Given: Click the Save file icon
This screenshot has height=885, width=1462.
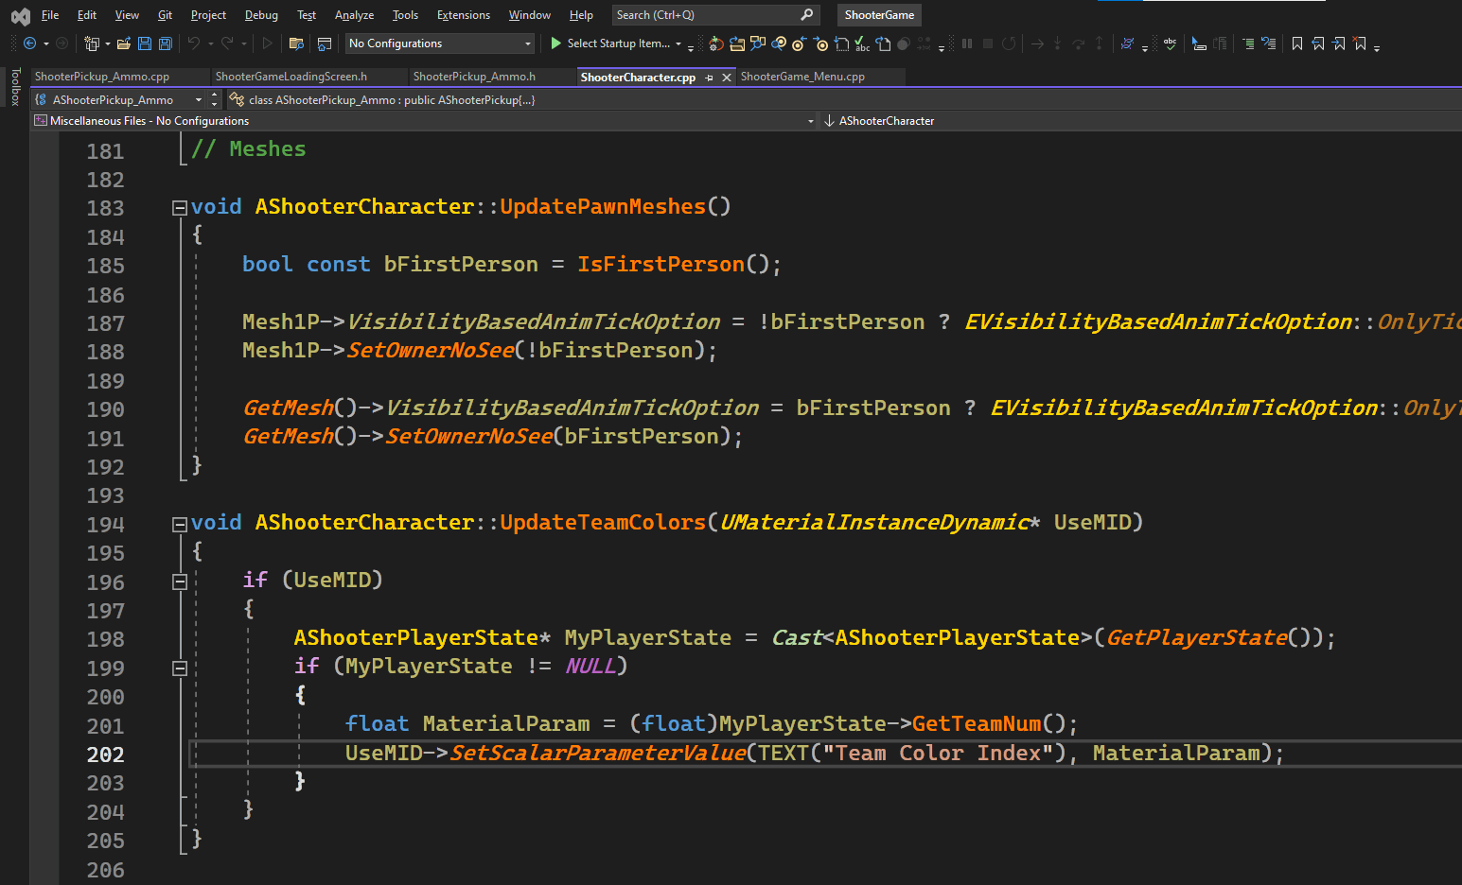Looking at the screenshot, I should click(x=145, y=43).
